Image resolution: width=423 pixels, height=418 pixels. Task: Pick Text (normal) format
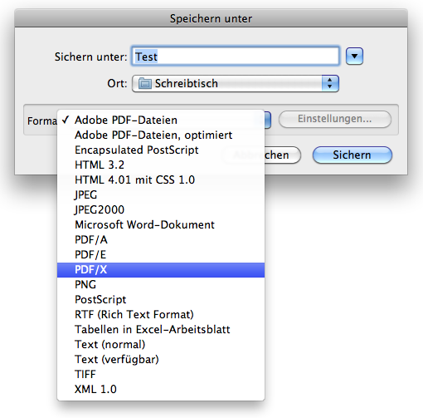[x=161, y=345]
